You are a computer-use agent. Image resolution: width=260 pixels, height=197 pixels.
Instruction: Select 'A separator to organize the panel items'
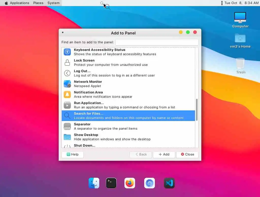106,129
